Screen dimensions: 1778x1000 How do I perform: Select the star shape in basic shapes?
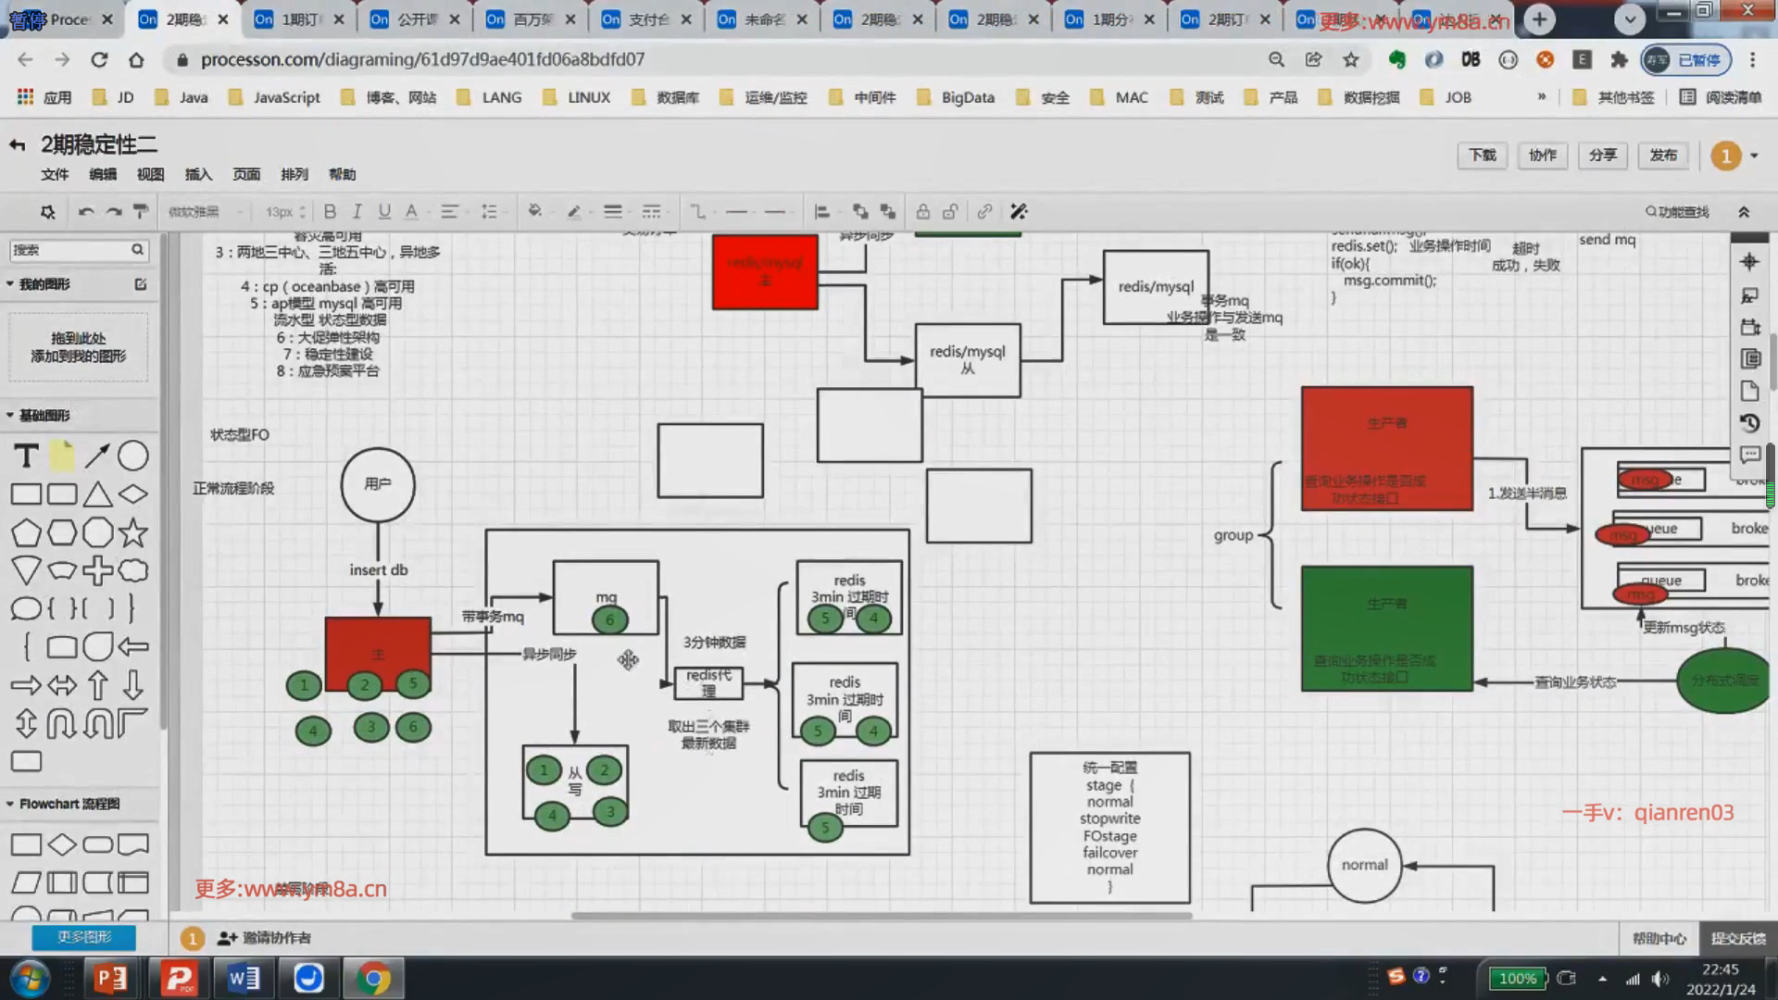[x=132, y=532]
